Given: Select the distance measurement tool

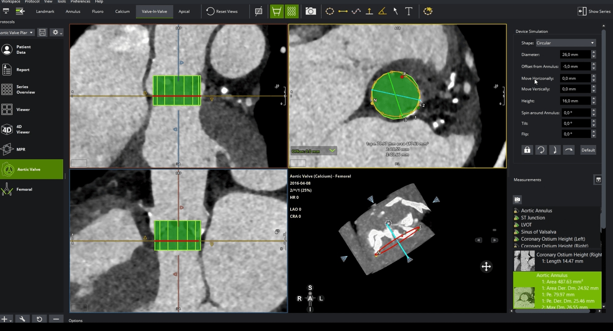Looking at the screenshot, I should pyautogui.click(x=343, y=11).
